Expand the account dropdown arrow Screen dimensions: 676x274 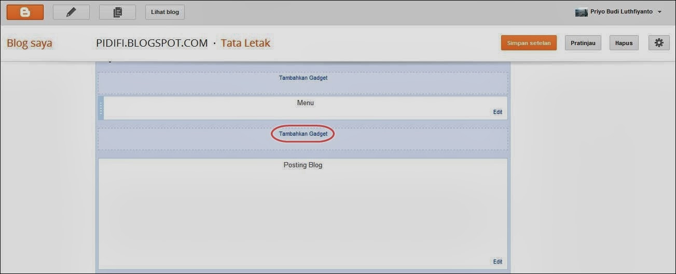pos(659,12)
